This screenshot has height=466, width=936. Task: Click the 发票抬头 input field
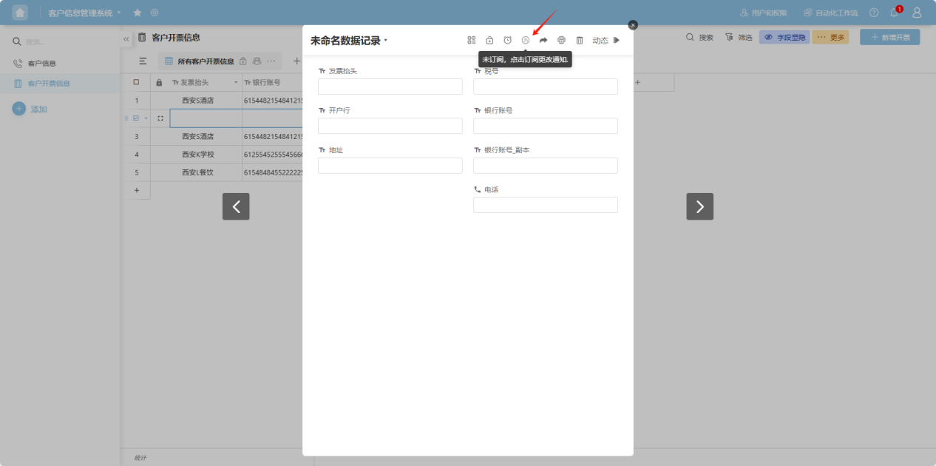tap(390, 87)
